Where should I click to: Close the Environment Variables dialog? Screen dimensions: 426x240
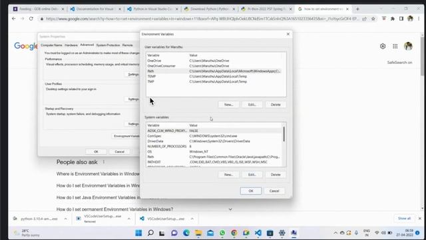point(288,34)
